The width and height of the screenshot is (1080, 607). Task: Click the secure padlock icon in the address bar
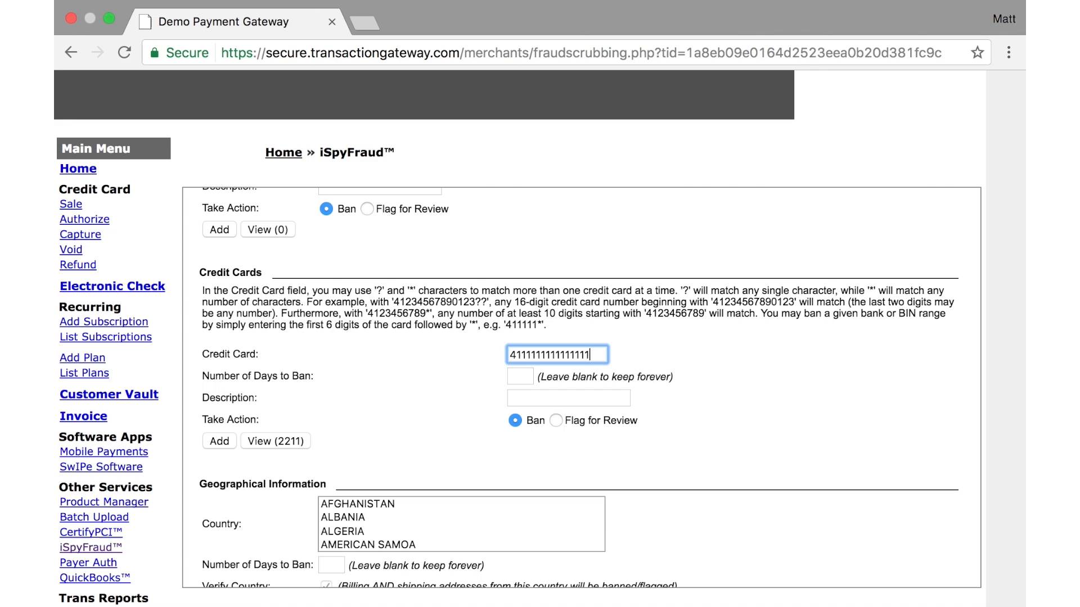pos(154,53)
